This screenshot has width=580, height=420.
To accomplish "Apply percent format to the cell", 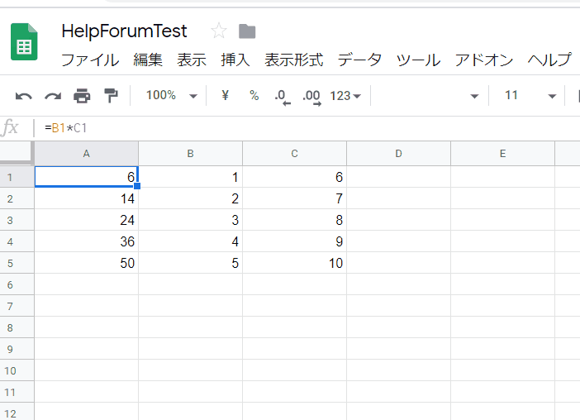I will pyautogui.click(x=254, y=95).
